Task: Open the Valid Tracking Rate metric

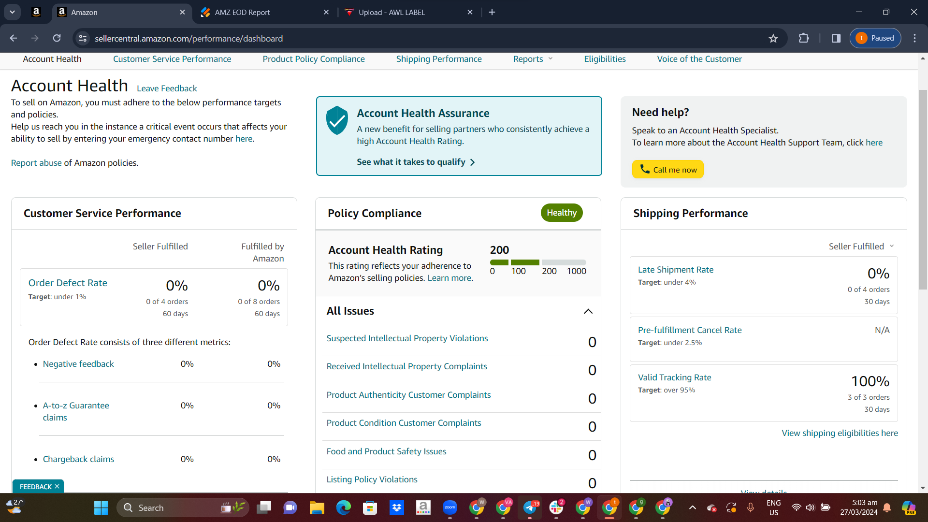Action: click(674, 377)
